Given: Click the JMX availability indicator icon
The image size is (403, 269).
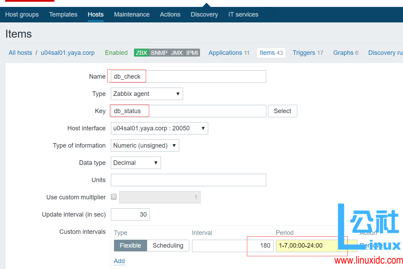Looking at the screenshot, I should coord(176,53).
